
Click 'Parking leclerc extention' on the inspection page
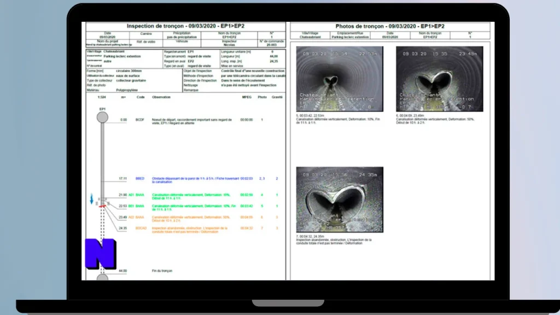[122, 56]
